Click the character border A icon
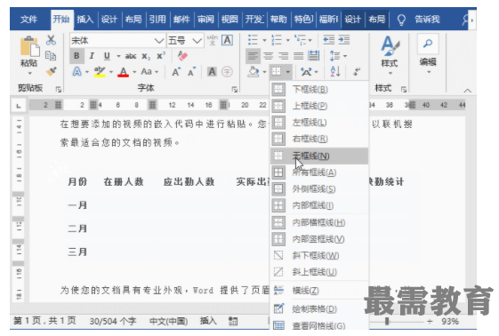Screen dimensions: 499x336 (x=227, y=40)
